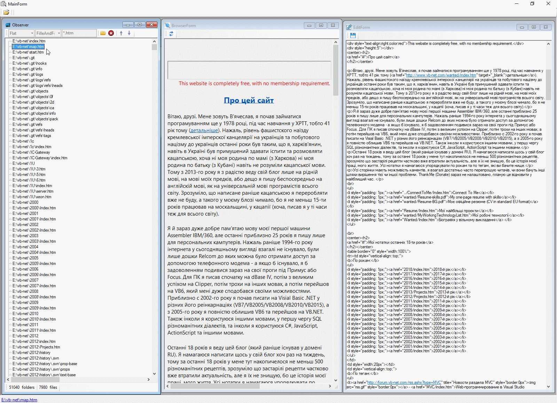
Task: Select E:\vb-net\1U\server.htm entry
Action: coord(33,191)
